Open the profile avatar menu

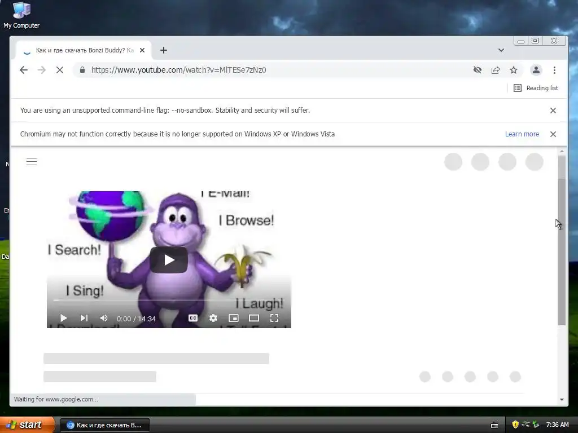pyautogui.click(x=536, y=70)
